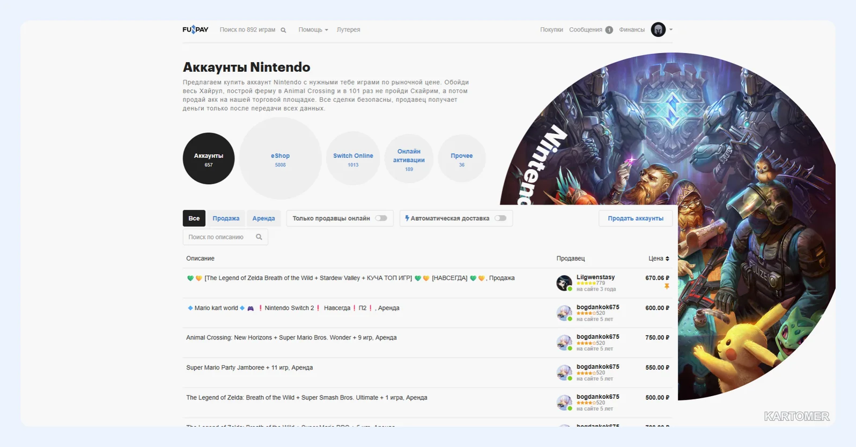Viewport: 856px width, 447px height.
Task: Toggle the 'Только продавцы онлайн' switch
Action: tap(381, 218)
